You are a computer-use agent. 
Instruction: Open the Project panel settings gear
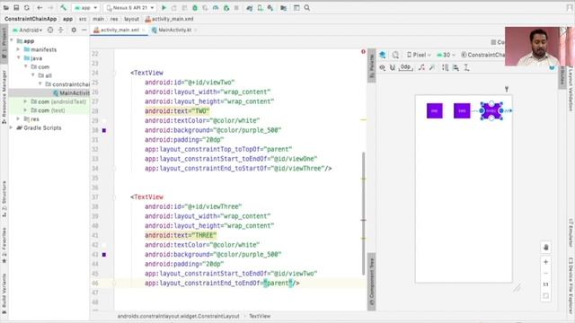74,30
